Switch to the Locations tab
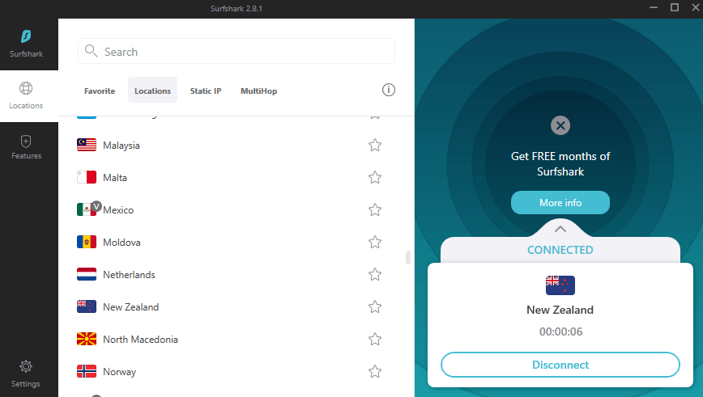This screenshot has height=397, width=703. 152,90
